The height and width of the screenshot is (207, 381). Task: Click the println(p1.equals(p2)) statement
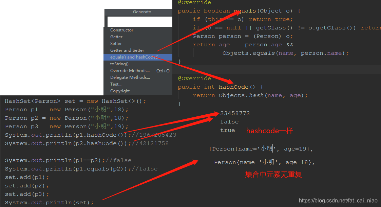tap(68, 169)
